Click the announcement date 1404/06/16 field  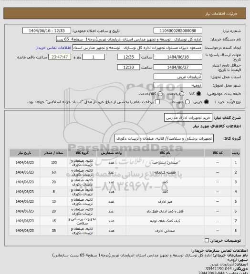47,30
